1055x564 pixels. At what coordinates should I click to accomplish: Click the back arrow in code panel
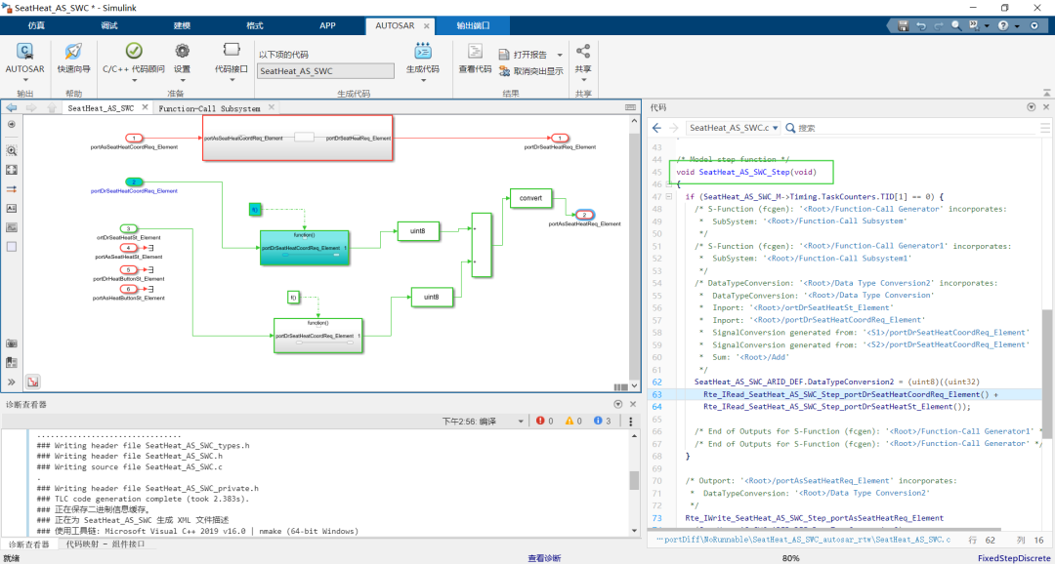tap(658, 128)
